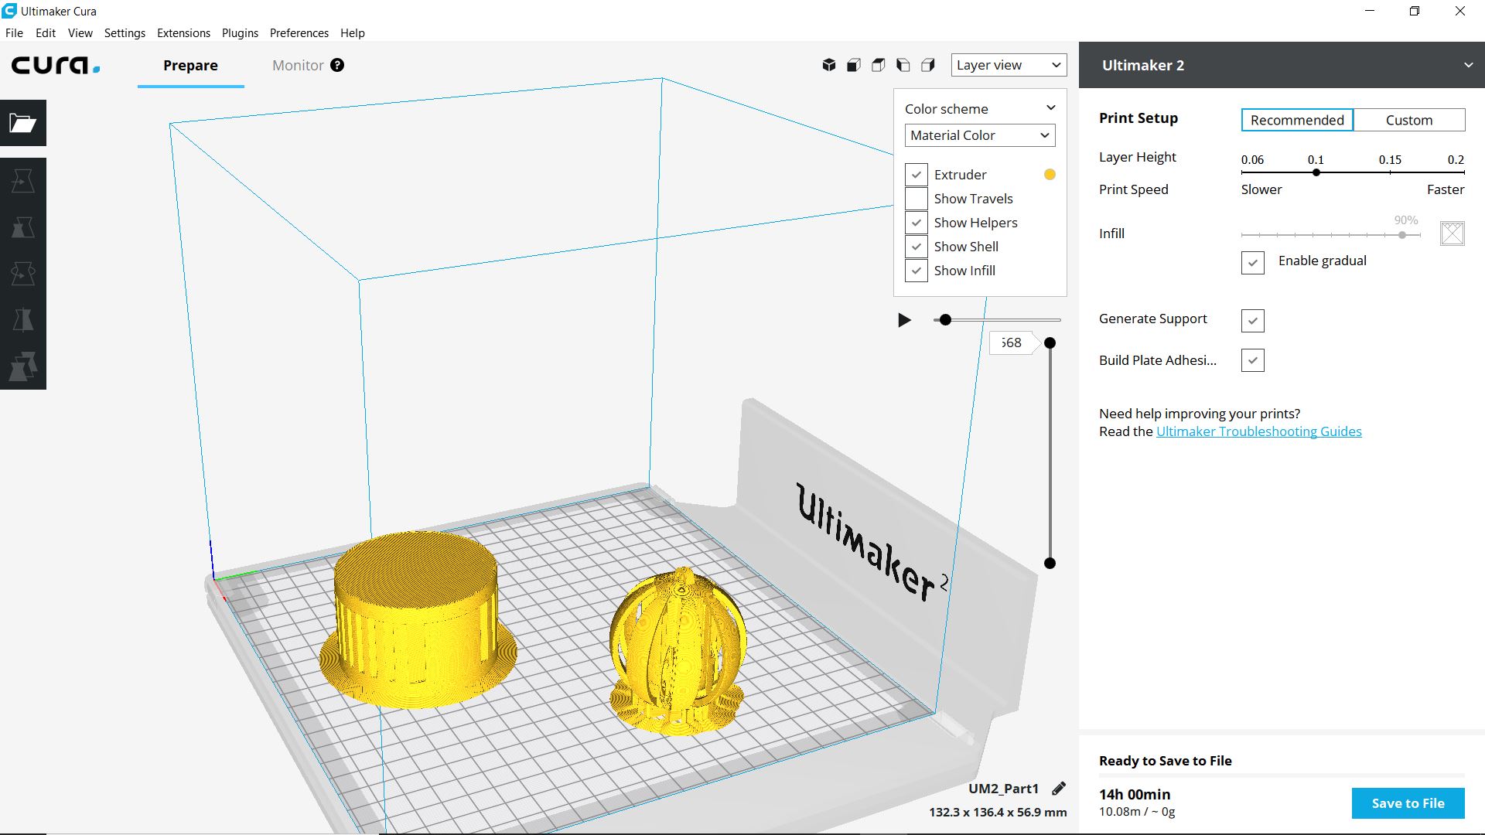Uncheck the Show Infill checkbox

click(x=917, y=271)
